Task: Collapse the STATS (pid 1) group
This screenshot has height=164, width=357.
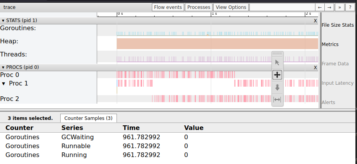Action: pyautogui.click(x=3, y=20)
